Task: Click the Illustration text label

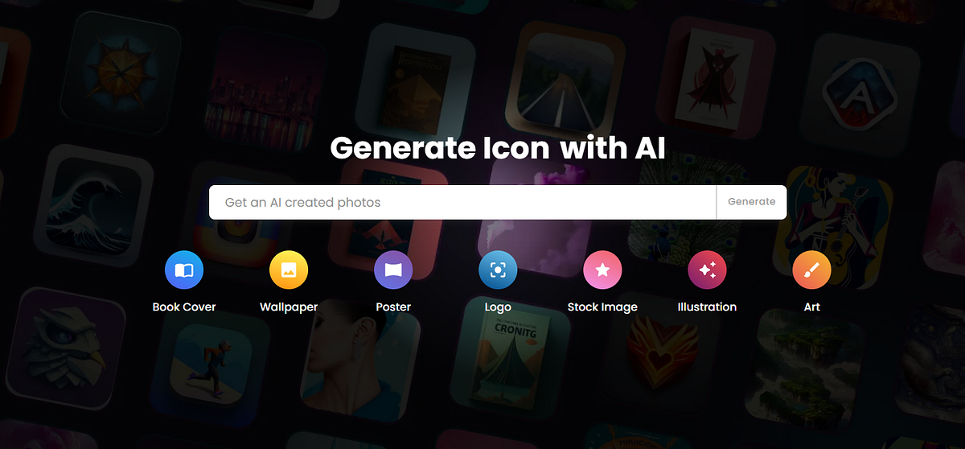Action: tap(707, 307)
